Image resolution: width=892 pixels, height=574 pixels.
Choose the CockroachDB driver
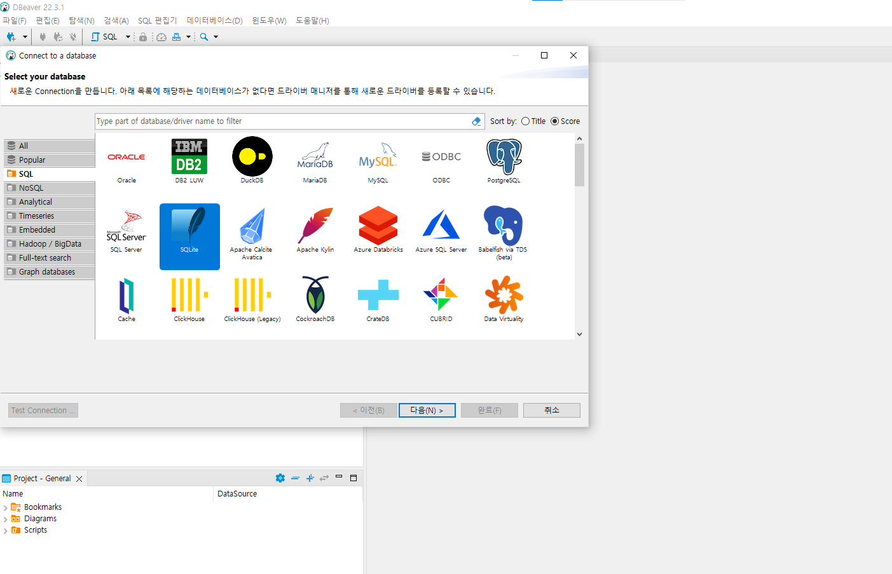[x=315, y=300]
